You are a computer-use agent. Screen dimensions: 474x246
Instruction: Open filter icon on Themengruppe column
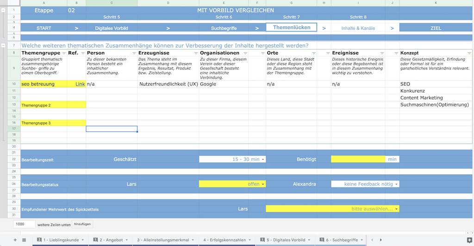coord(64,53)
